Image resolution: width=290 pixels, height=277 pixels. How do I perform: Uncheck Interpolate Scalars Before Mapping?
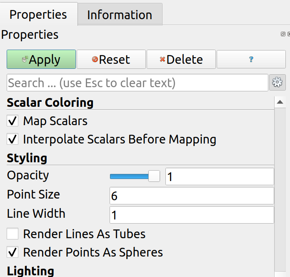[x=13, y=139]
